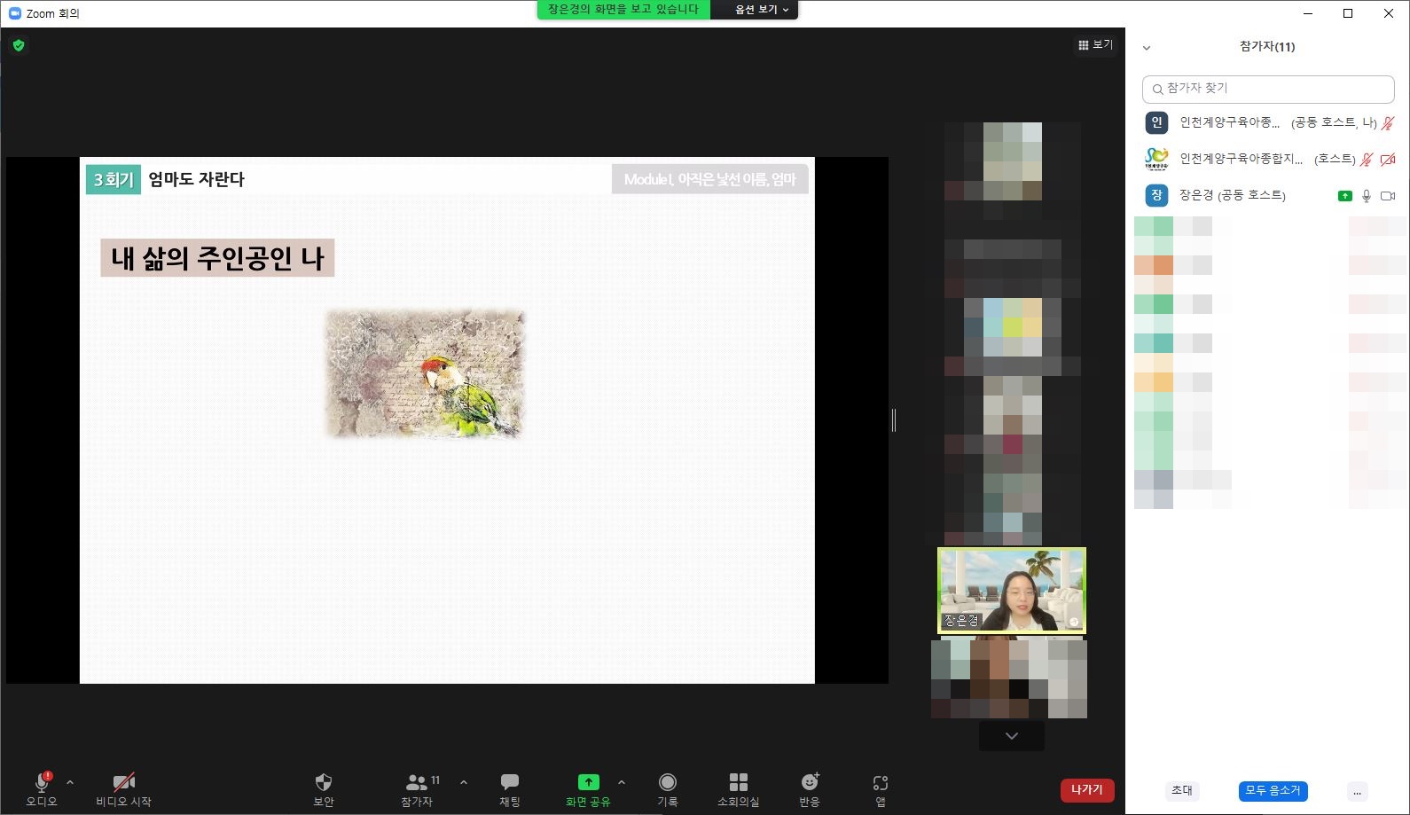The image size is (1410, 815).
Task: Open the Reactions menu
Action: 809,788
